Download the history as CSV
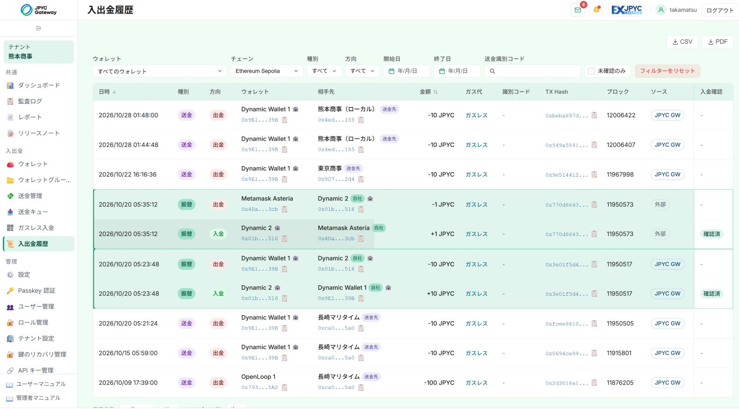 (x=682, y=42)
